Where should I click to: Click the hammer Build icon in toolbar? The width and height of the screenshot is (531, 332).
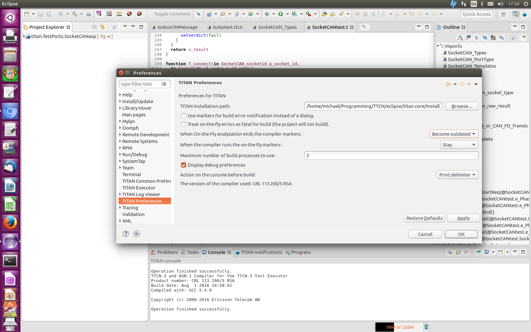tap(75, 14)
